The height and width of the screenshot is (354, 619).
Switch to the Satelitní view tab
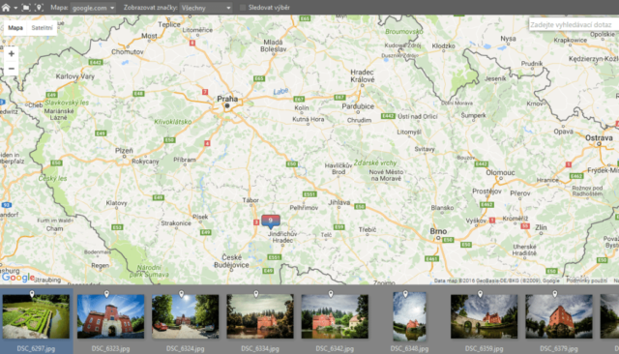coord(42,28)
